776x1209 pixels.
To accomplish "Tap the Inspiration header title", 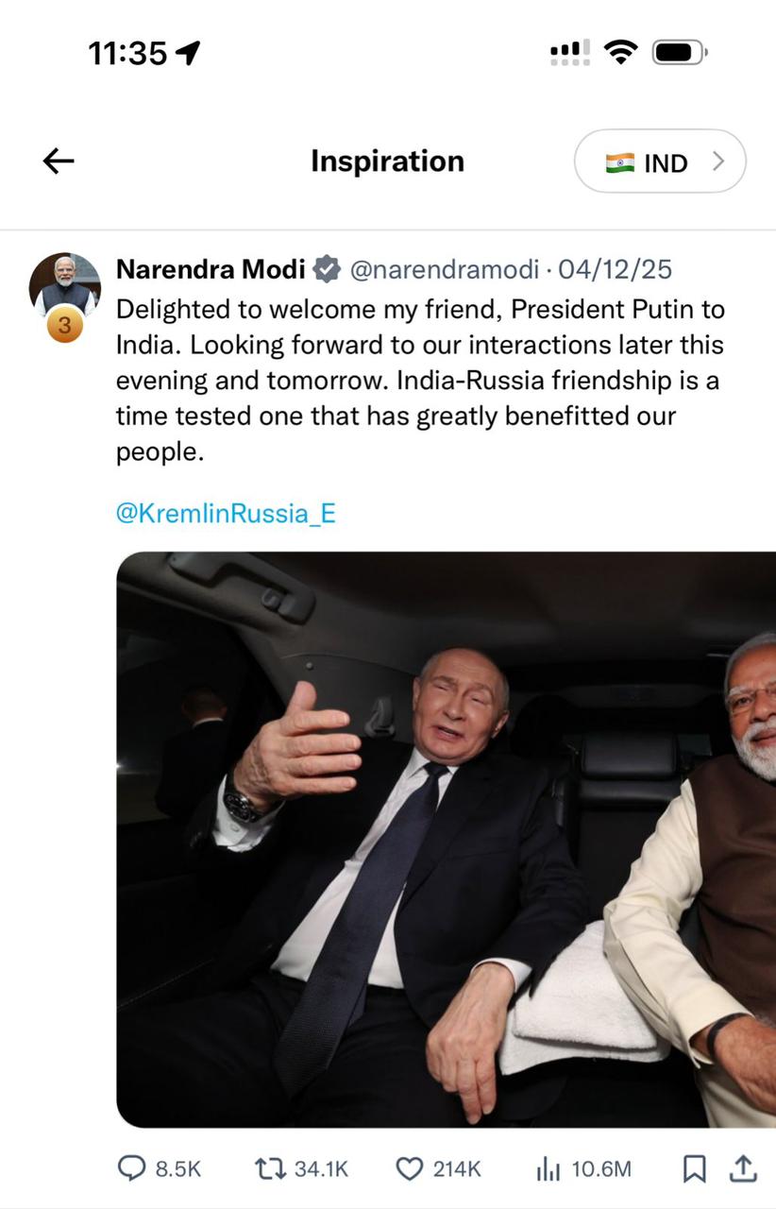I will pos(387,162).
